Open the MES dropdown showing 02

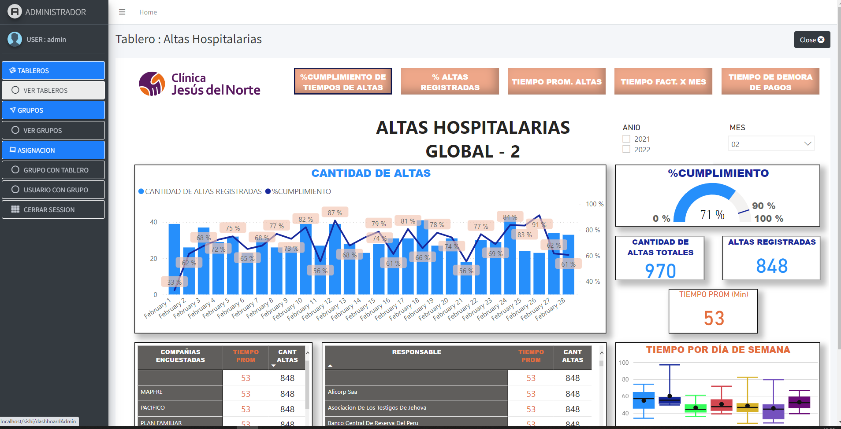(771, 143)
